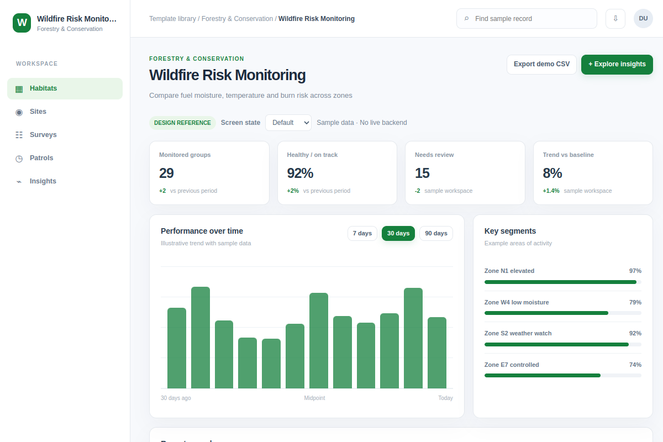The image size is (663, 442).
Task: Go to Patrols in the sidebar
Action: [65, 158]
